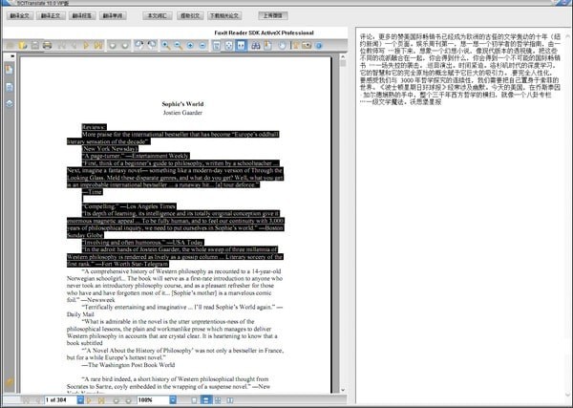The width and height of the screenshot is (573, 408).
Task: Open search with binoculars icon
Action: tap(255, 45)
